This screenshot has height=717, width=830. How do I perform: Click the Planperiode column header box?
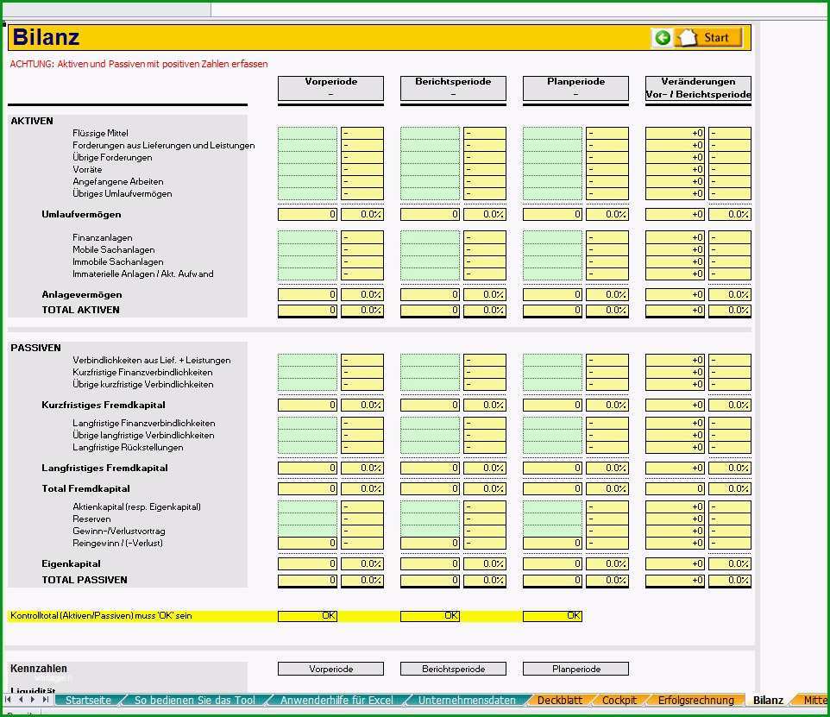576,88
